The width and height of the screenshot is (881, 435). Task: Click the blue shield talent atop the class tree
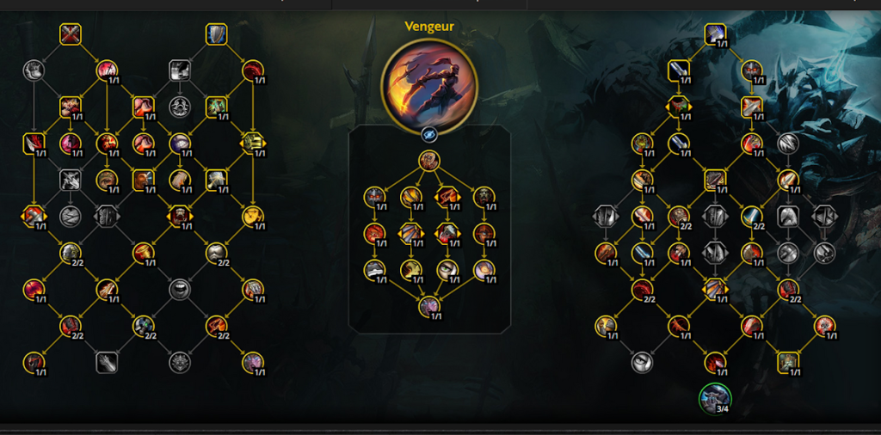216,34
